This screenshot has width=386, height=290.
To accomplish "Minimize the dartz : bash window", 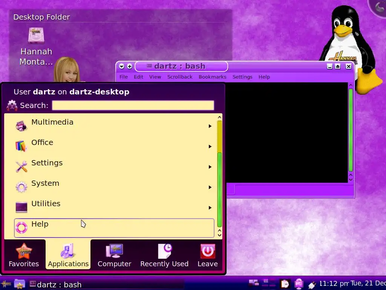I will (329, 66).
